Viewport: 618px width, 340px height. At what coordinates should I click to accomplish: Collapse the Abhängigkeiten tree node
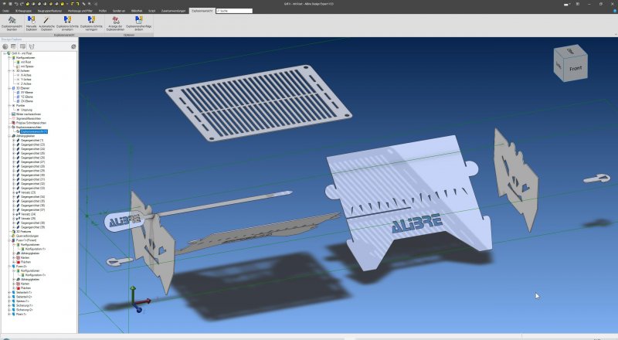9,136
